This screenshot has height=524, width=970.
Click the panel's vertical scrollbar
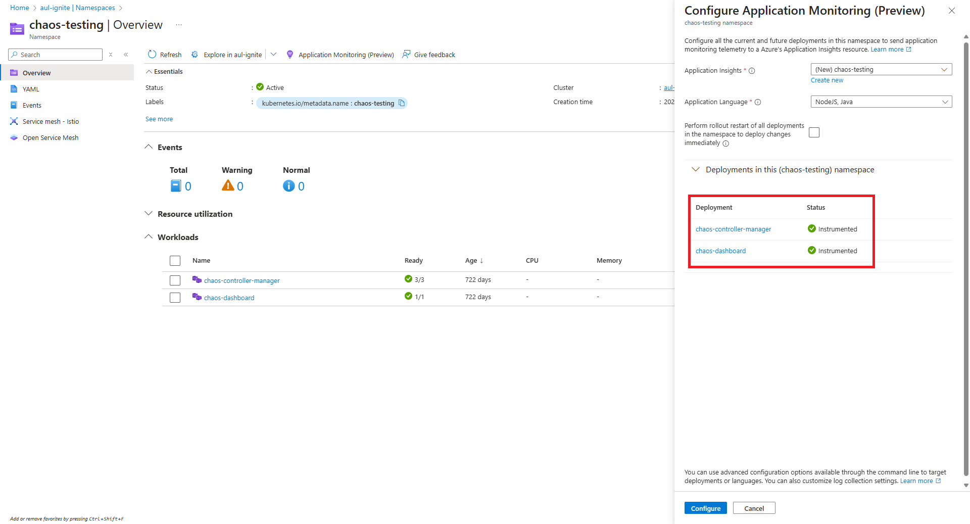(x=966, y=253)
